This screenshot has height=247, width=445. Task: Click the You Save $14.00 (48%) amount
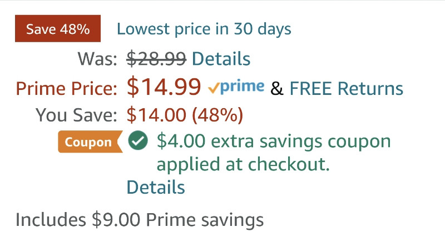tap(185, 115)
